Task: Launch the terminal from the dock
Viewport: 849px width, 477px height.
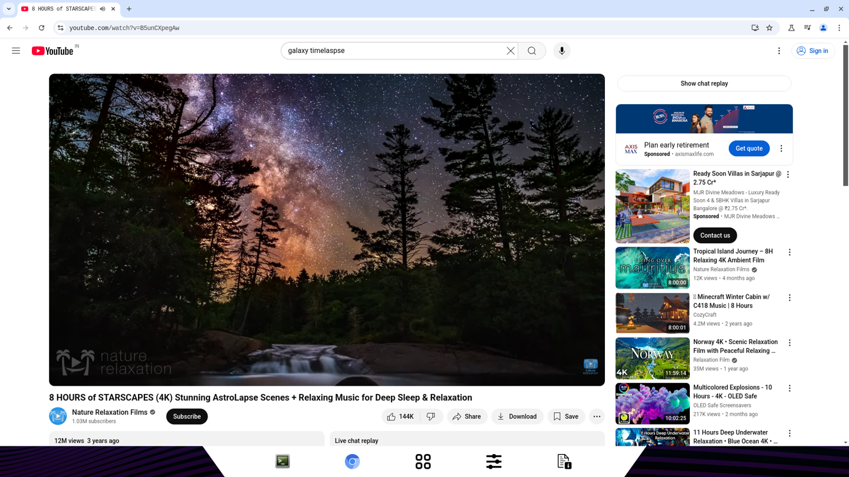Action: (x=282, y=461)
